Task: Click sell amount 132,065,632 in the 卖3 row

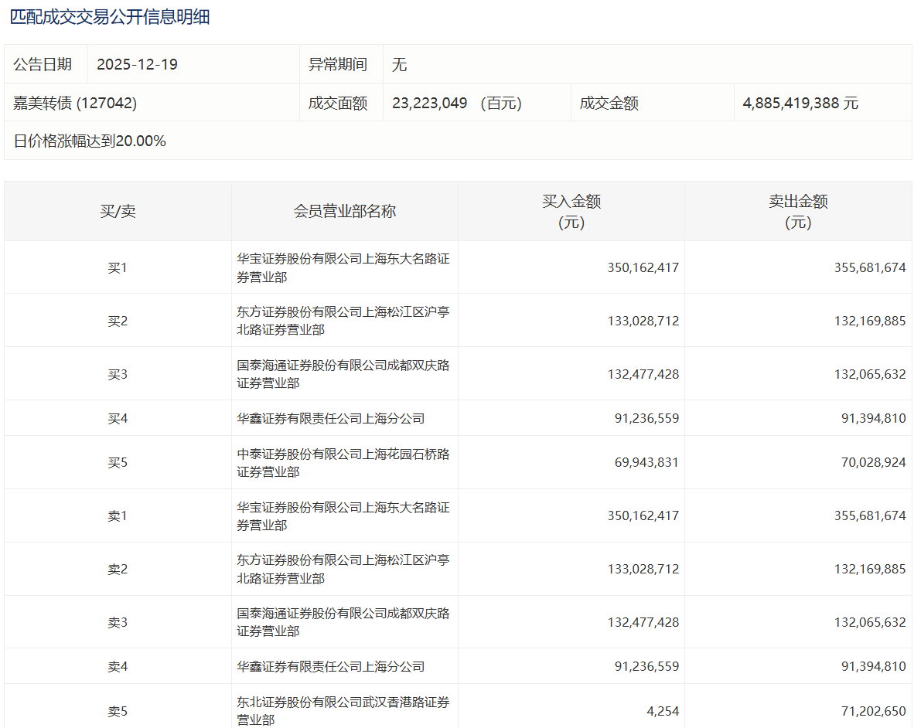Action: tap(870, 622)
